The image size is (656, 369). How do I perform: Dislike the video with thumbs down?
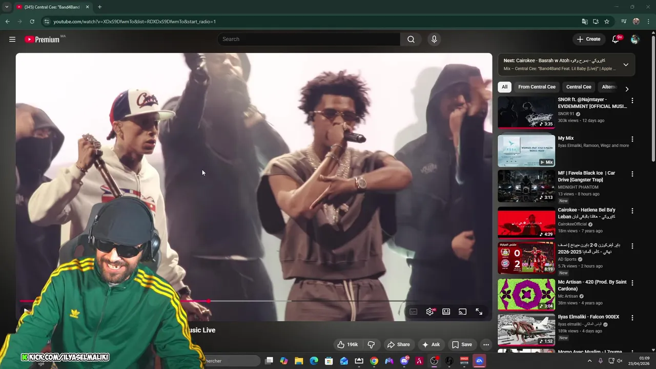click(371, 344)
